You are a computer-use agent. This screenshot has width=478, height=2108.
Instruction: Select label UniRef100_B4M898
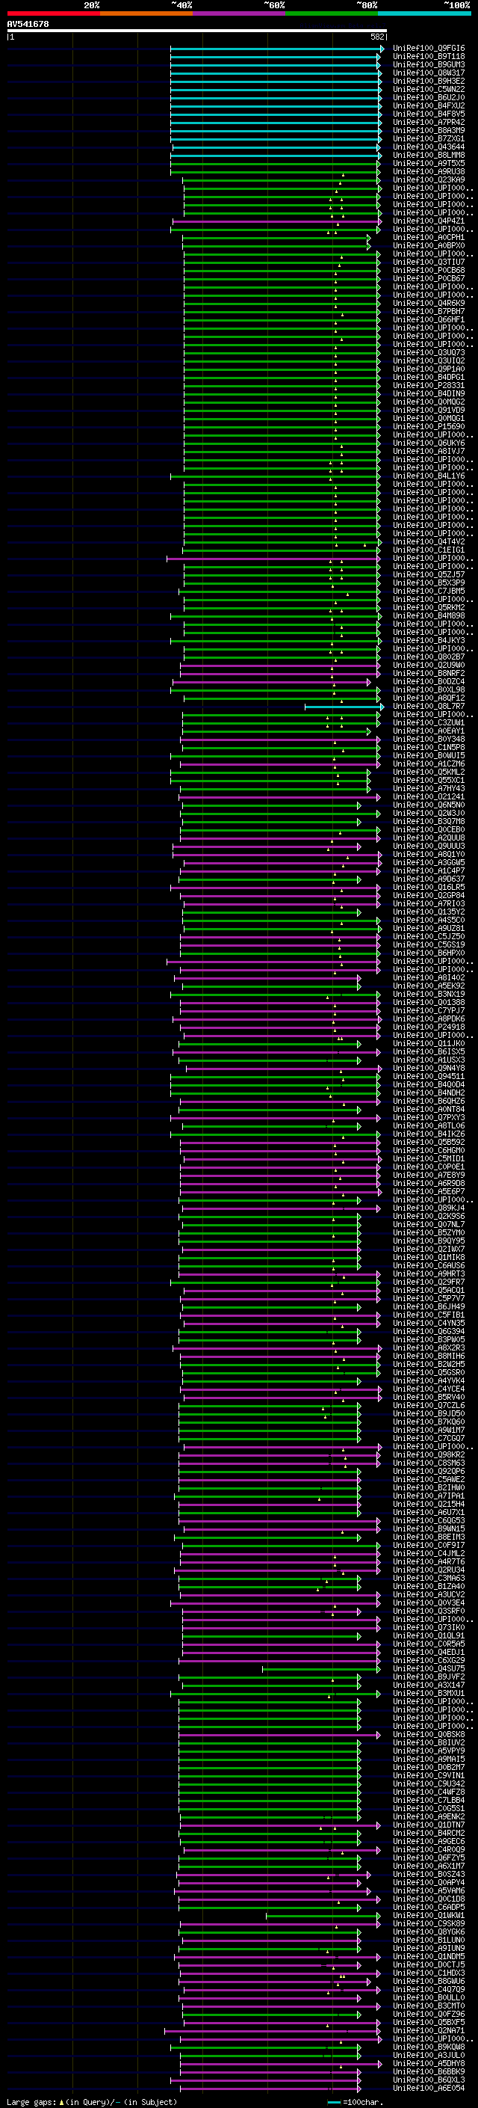pyautogui.click(x=429, y=615)
